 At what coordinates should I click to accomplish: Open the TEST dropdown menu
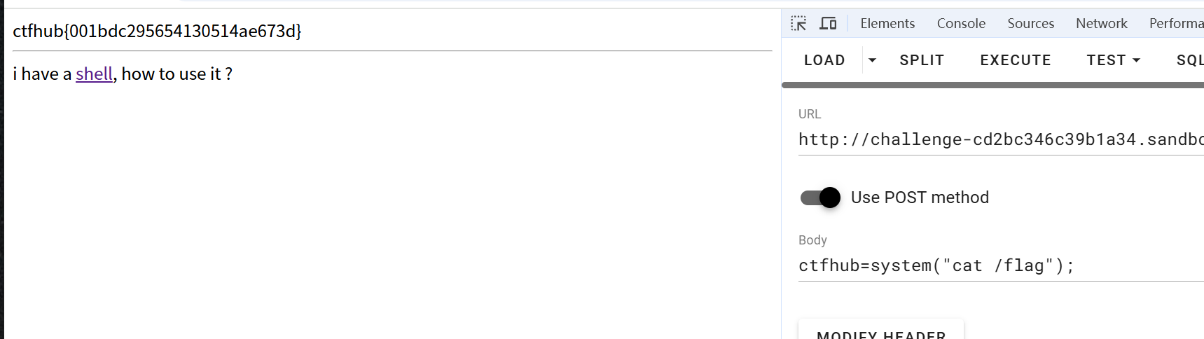1113,60
